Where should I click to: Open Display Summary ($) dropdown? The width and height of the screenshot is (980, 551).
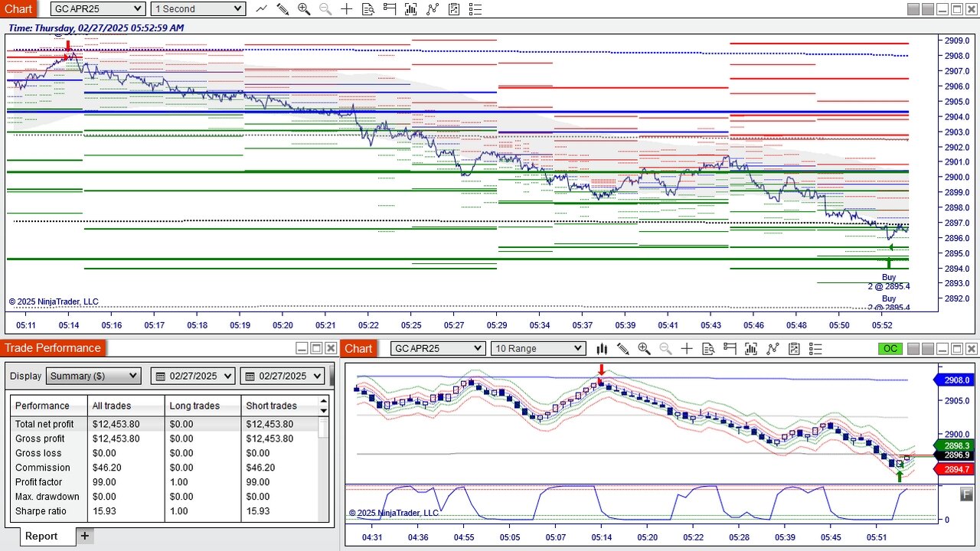[93, 377]
